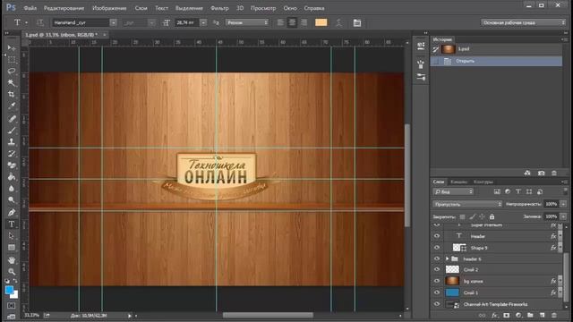Select the Paint Bucket tool
The height and width of the screenshot is (322, 573).
(x=12, y=177)
